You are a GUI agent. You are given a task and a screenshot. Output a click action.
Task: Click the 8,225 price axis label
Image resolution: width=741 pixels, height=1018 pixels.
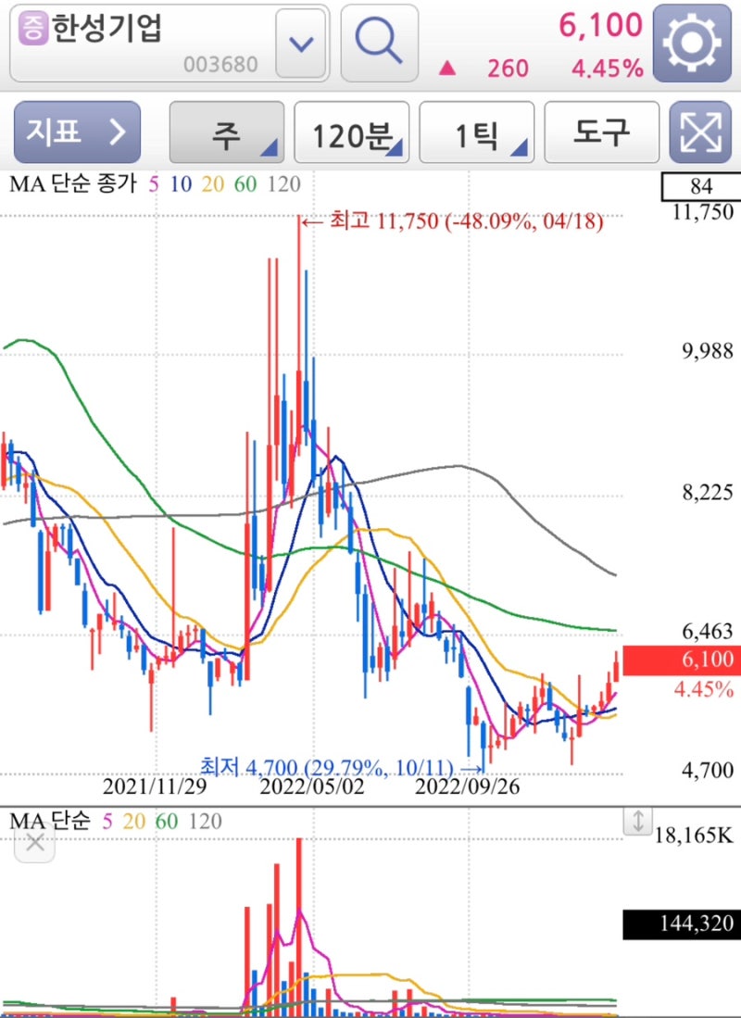click(x=708, y=493)
